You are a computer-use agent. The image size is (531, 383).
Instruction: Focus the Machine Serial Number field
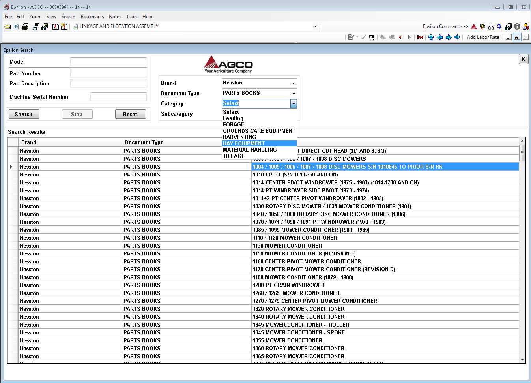point(118,97)
